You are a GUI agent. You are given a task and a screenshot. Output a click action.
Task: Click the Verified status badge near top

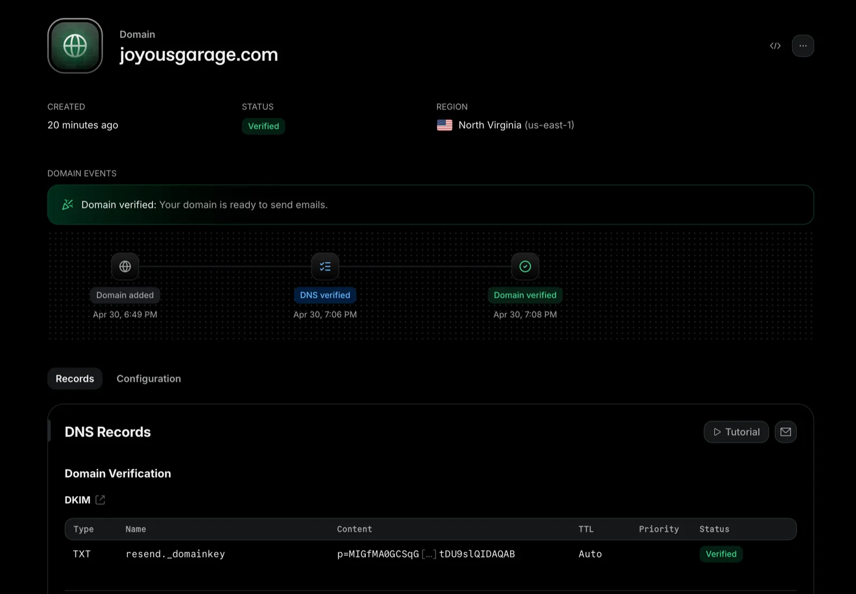point(263,126)
